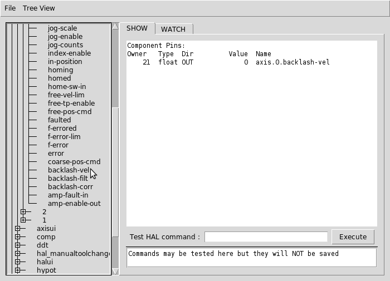This screenshot has width=390, height=281.
Task: Select the index-enable pin
Action: [x=70, y=53]
